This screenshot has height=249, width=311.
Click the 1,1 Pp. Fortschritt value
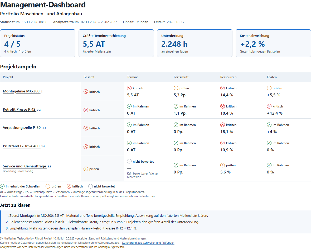(180, 113)
